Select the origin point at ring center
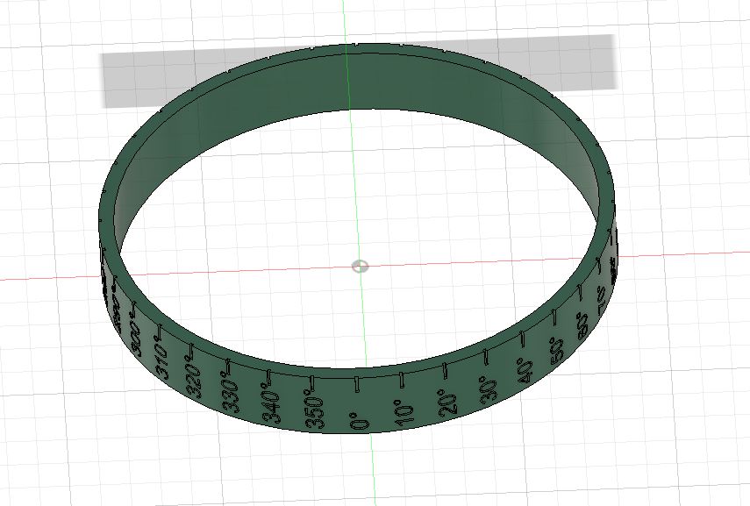 360,267
